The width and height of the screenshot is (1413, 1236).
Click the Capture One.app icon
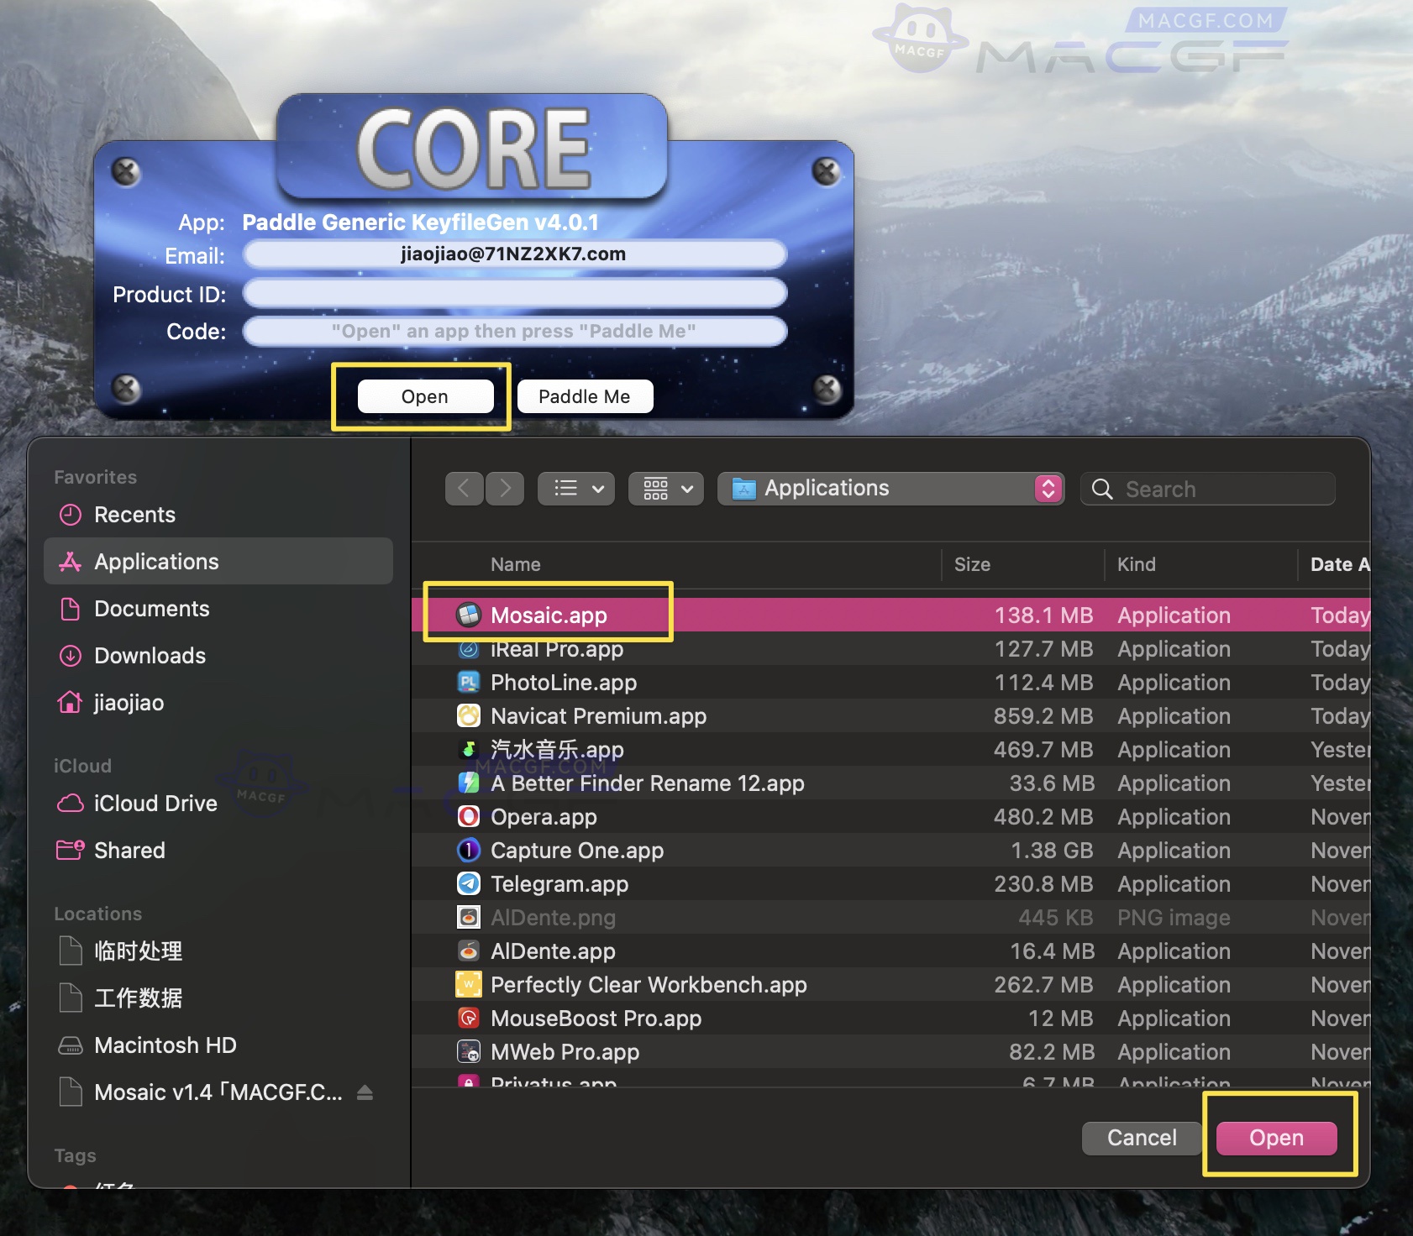[468, 851]
